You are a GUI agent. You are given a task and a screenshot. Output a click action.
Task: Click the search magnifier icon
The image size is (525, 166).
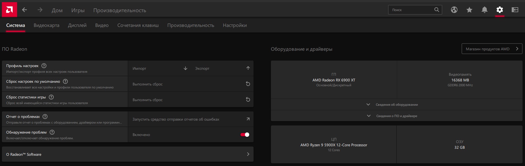pyautogui.click(x=437, y=10)
